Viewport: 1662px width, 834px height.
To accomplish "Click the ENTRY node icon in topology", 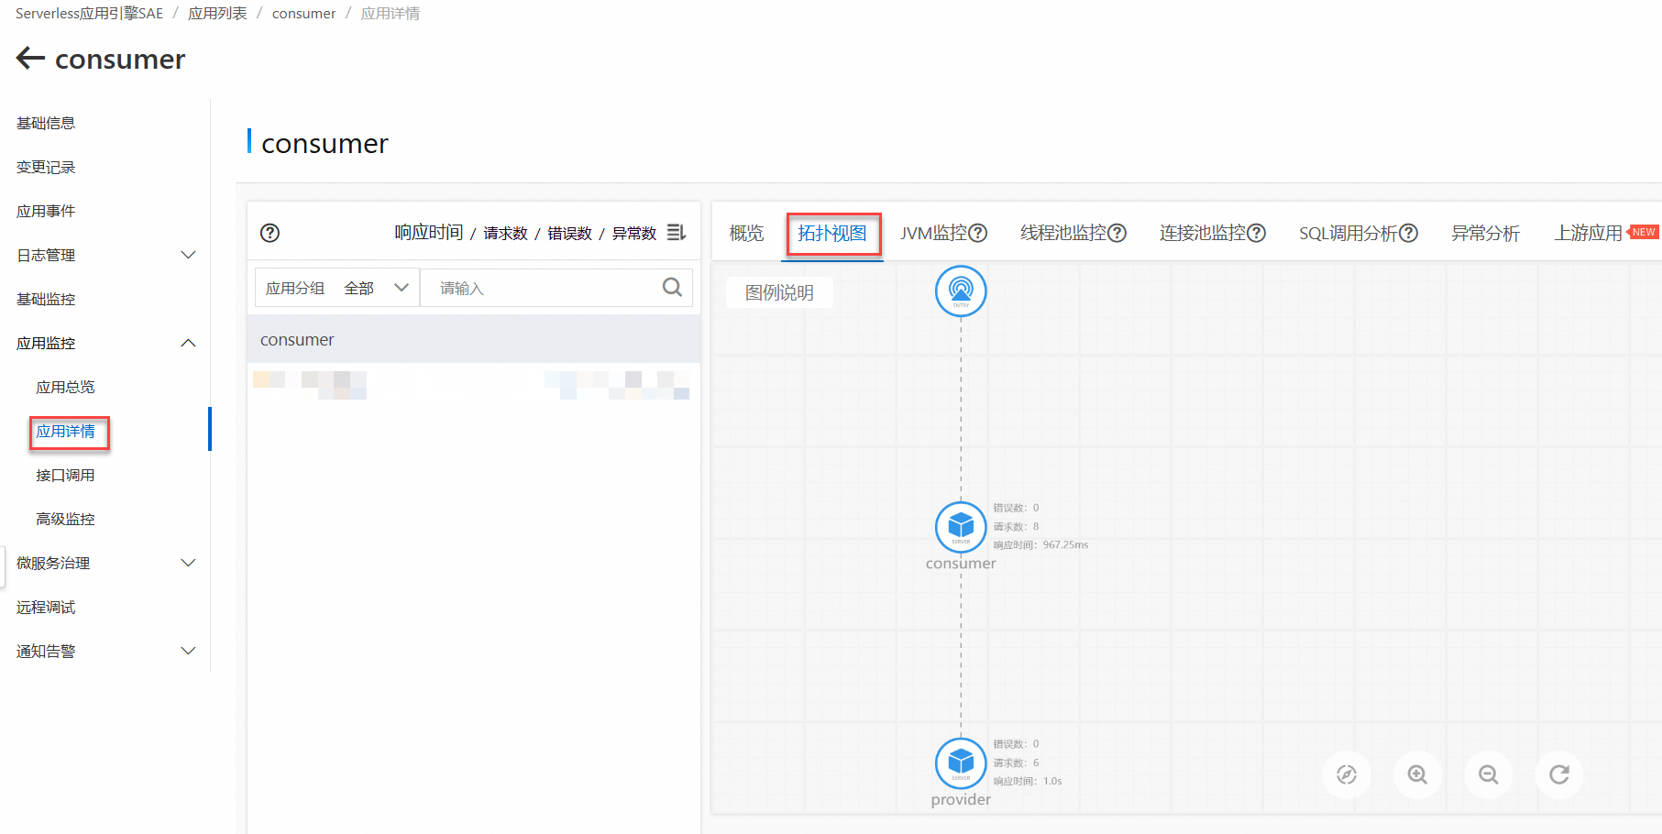I will coord(961,291).
